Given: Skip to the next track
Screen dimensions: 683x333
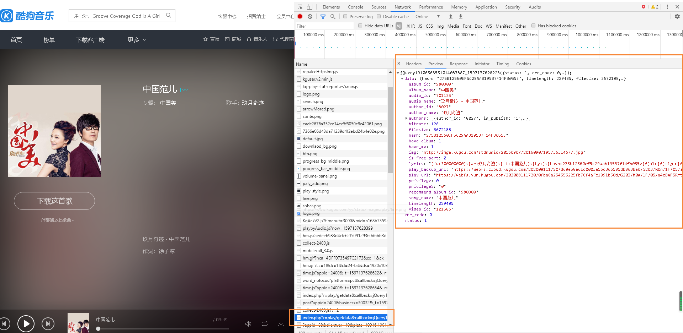Looking at the screenshot, I should 48,323.
